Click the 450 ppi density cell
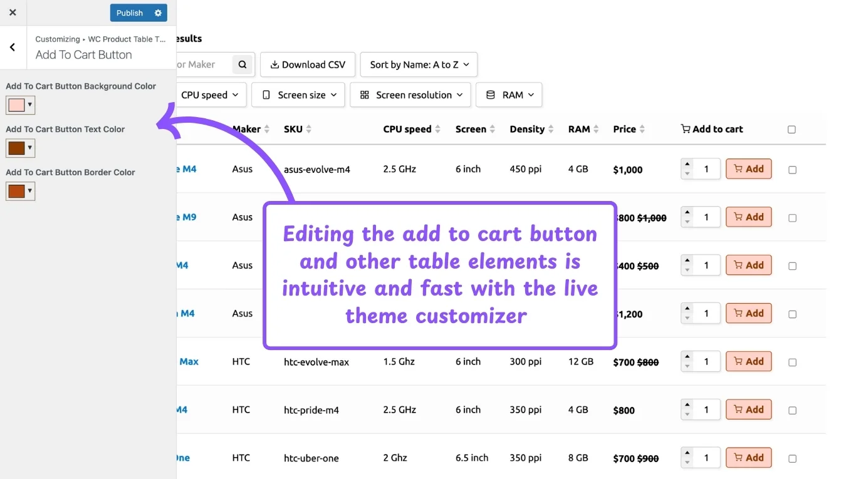Viewport: 846px width, 479px height. (525, 169)
